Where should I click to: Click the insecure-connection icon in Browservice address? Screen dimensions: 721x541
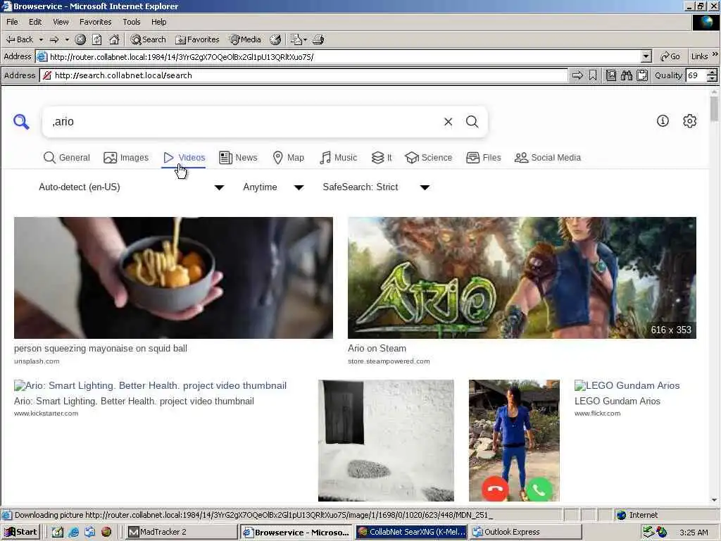click(x=47, y=75)
